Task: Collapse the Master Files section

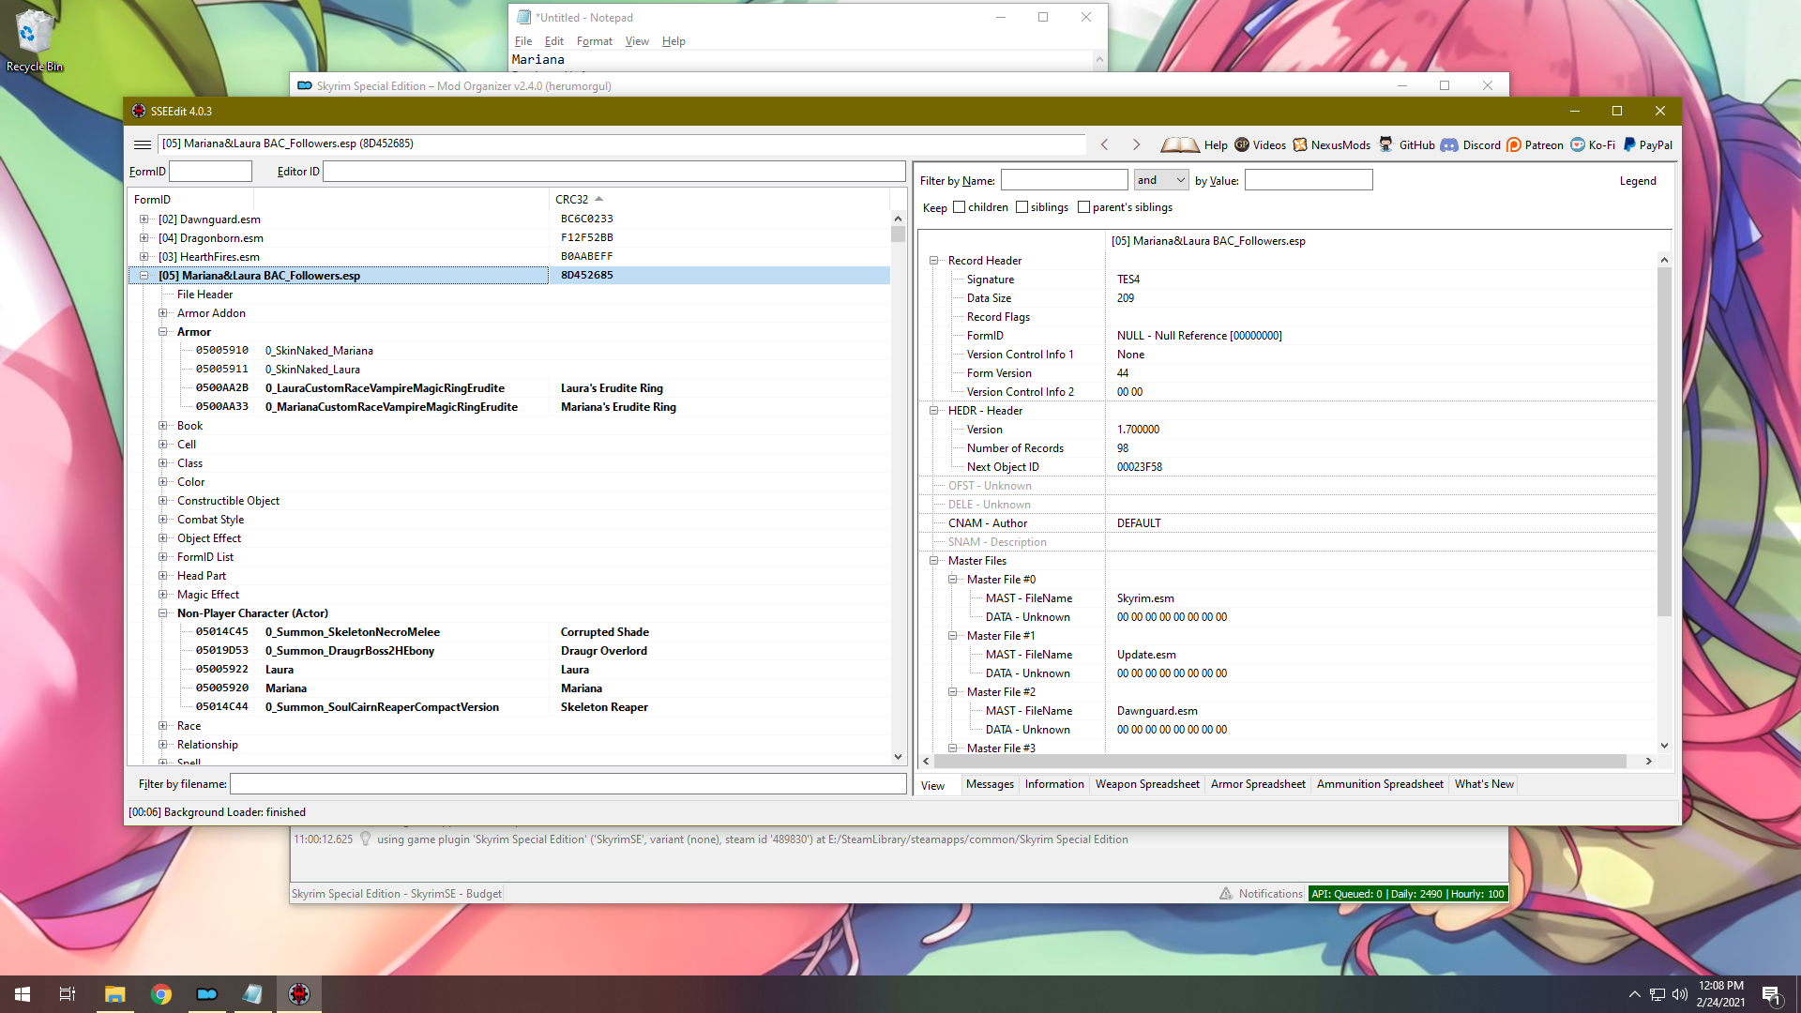Action: 933,561
